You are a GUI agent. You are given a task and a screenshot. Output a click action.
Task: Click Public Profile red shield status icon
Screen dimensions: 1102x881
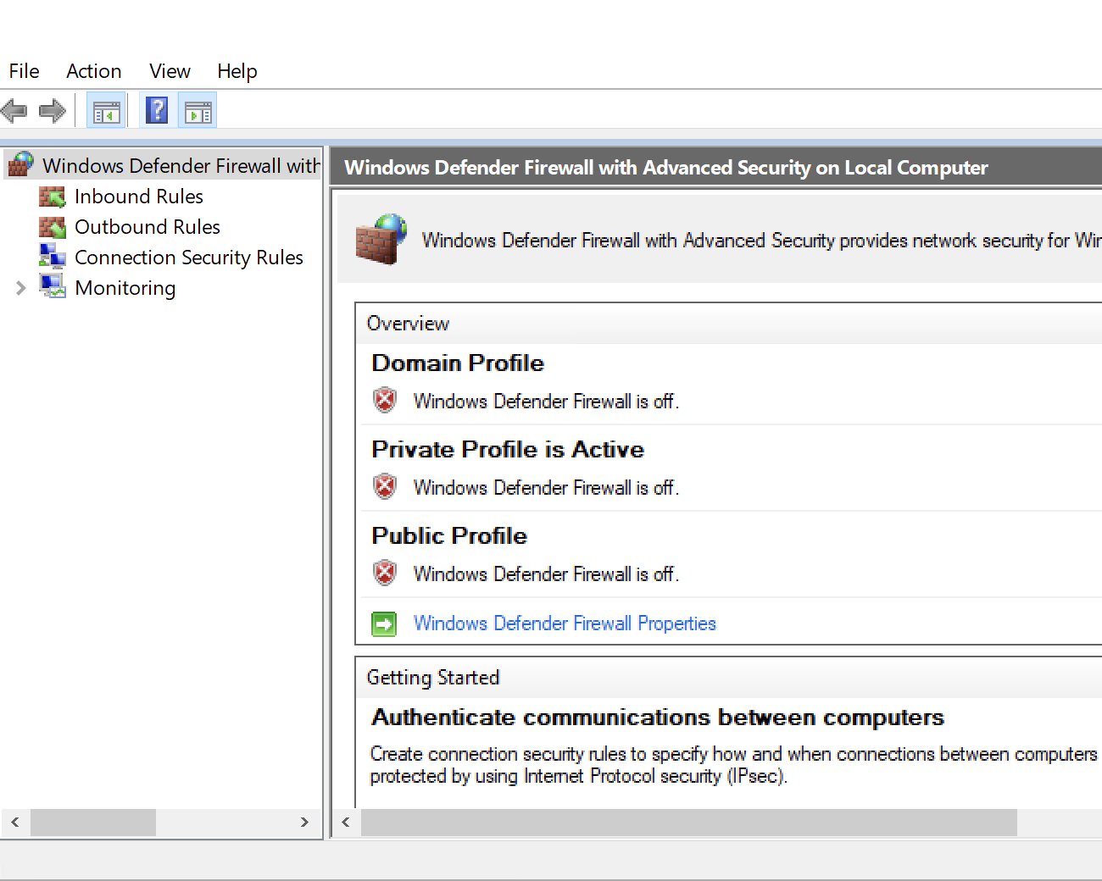385,573
